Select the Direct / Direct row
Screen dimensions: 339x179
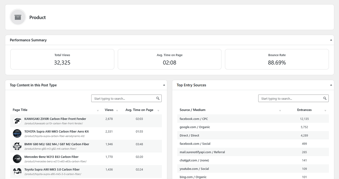pos(253,136)
